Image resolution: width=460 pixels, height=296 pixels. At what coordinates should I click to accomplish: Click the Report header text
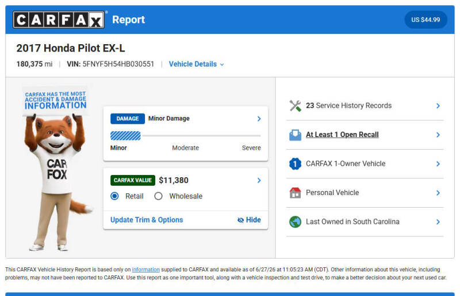pyautogui.click(x=128, y=20)
